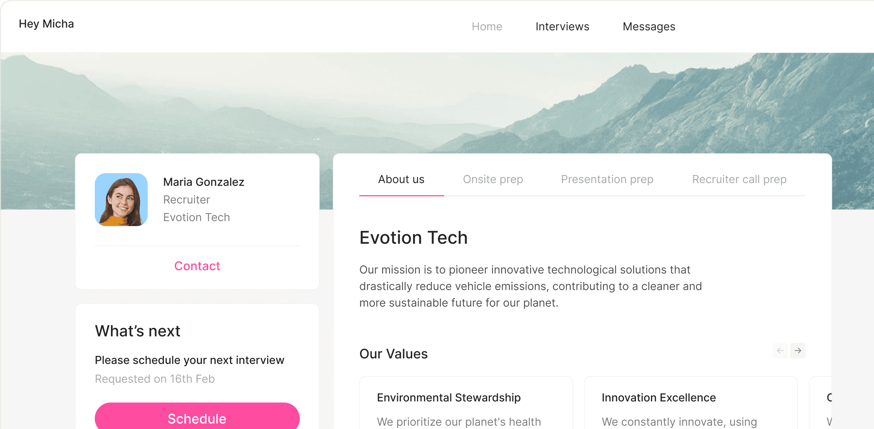874x429 pixels.
Task: Go to the Interviews page
Action: click(x=562, y=26)
